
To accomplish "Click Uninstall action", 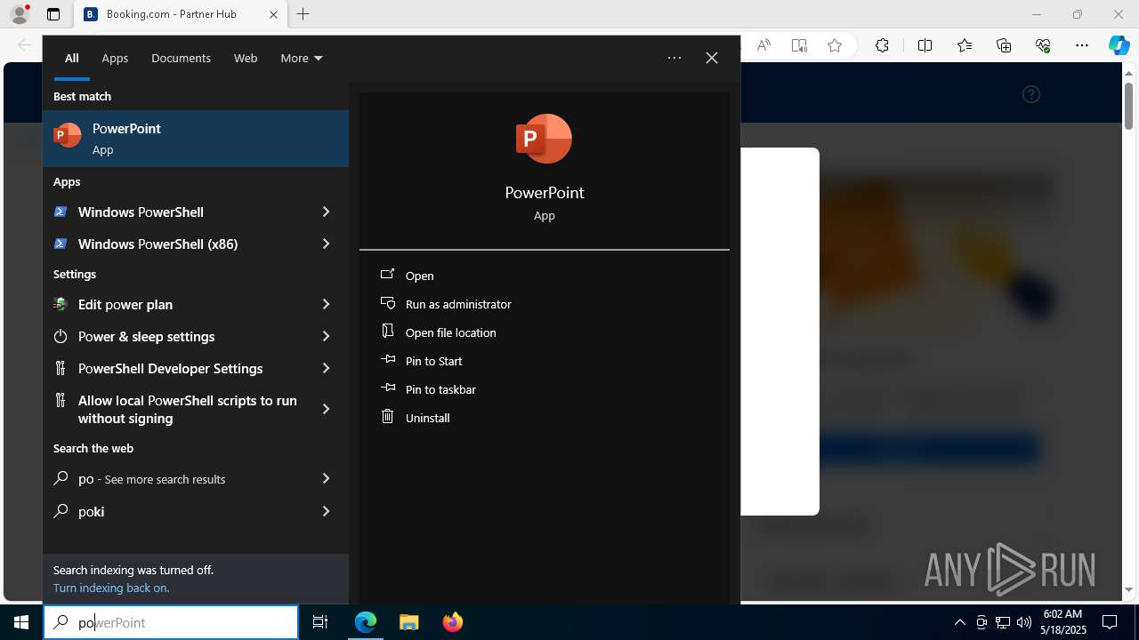I will 428,418.
